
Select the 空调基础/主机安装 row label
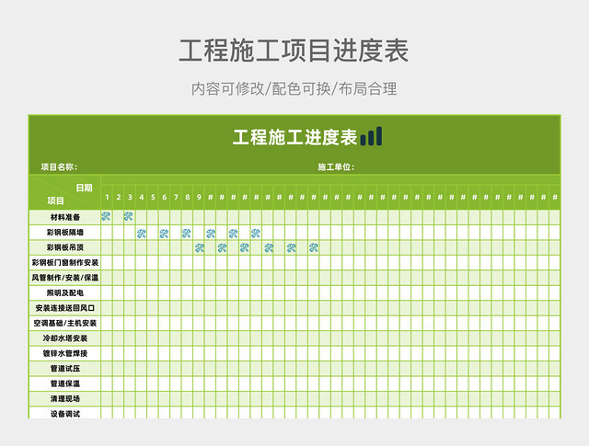[x=65, y=323]
